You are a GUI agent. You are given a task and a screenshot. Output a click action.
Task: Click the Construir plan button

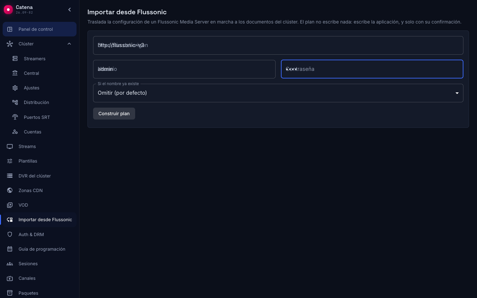coord(114,114)
